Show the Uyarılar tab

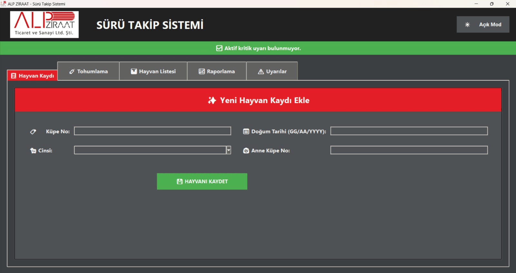tap(272, 71)
